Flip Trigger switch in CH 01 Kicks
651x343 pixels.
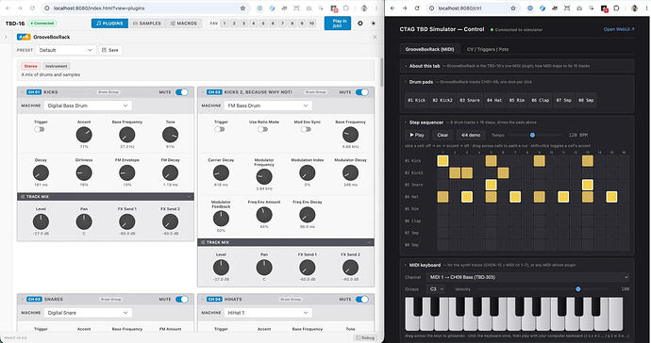(x=40, y=129)
